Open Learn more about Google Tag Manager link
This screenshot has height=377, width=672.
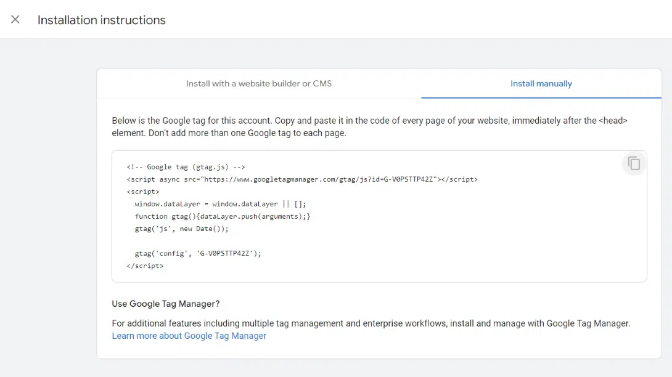(189, 336)
